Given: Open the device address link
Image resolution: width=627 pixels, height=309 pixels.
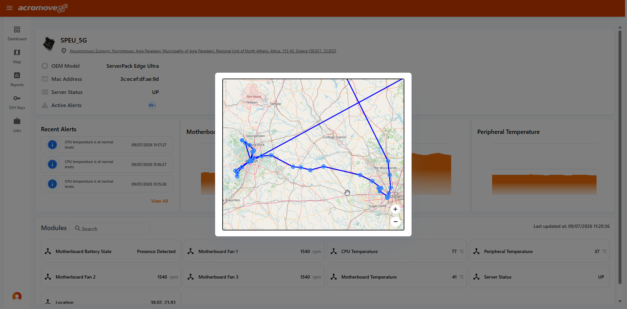Looking at the screenshot, I should 203,51.
